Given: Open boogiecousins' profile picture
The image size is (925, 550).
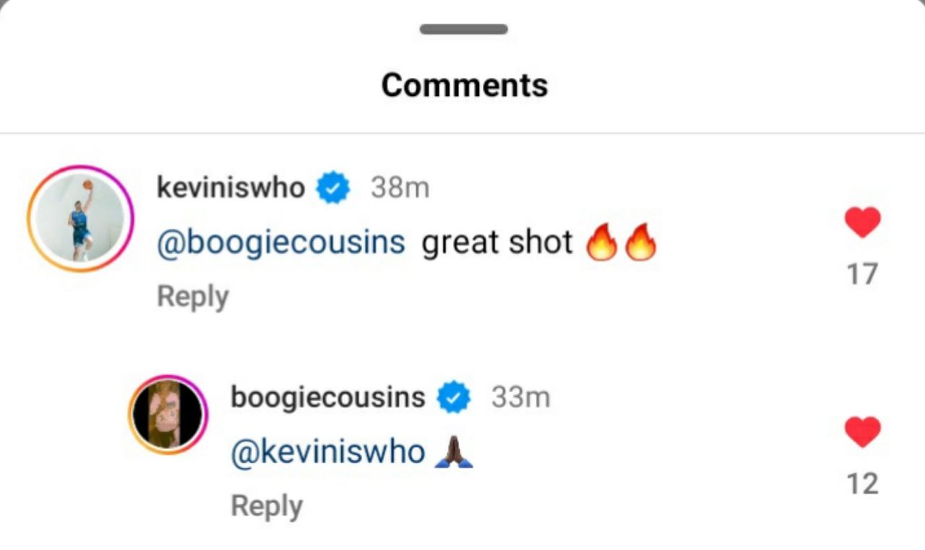Looking at the screenshot, I should [x=168, y=415].
